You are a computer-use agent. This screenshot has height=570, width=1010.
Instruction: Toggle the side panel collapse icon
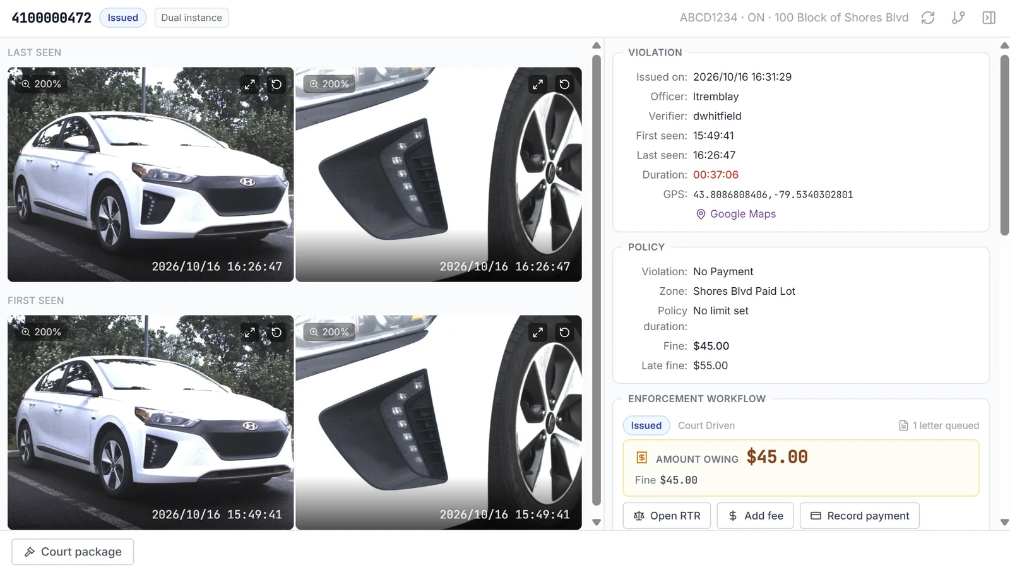pyautogui.click(x=989, y=18)
